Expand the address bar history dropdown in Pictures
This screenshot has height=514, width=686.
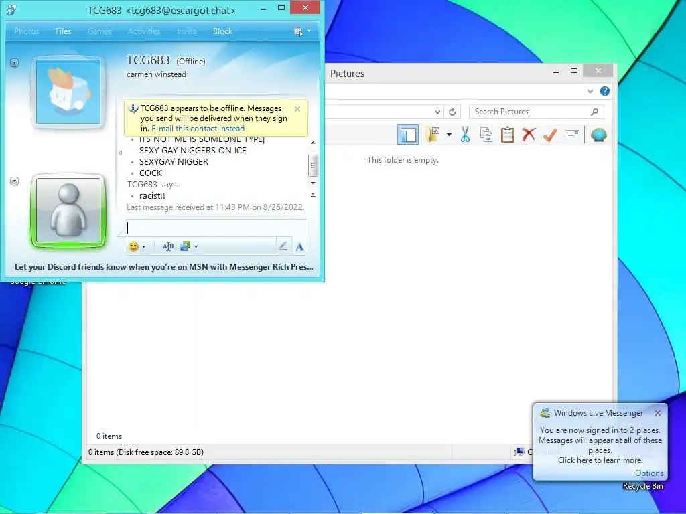point(437,112)
